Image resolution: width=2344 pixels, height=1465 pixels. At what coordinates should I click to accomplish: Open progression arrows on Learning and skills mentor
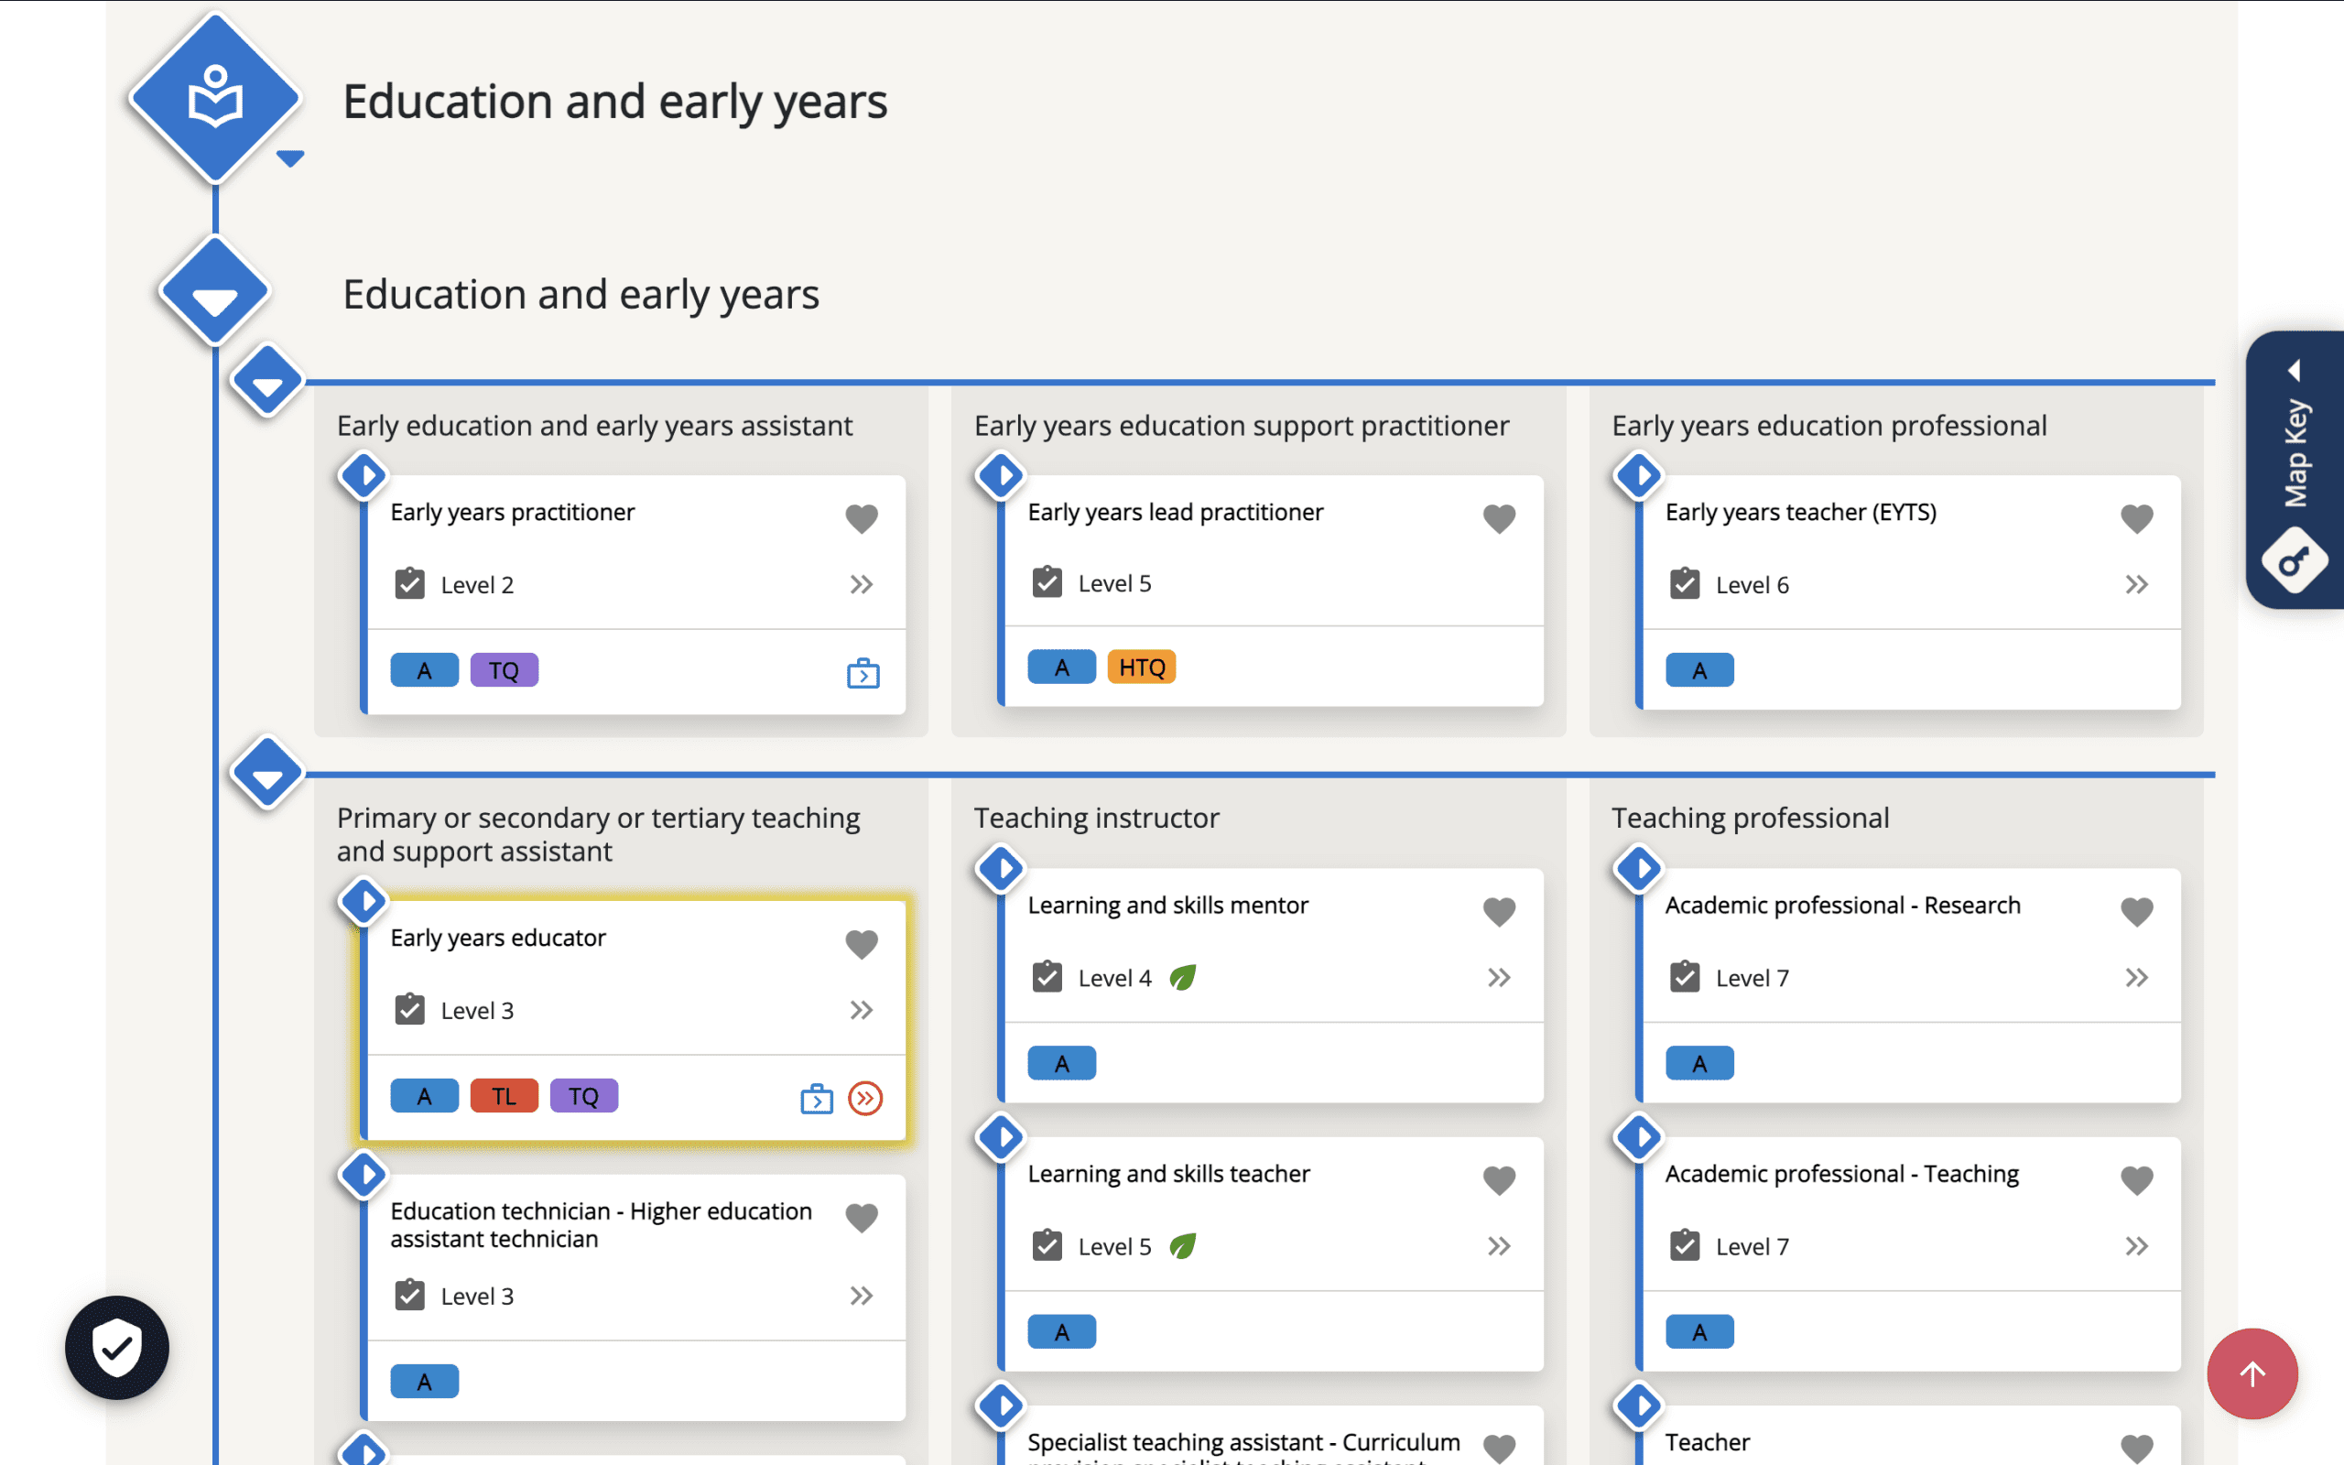tap(1498, 977)
